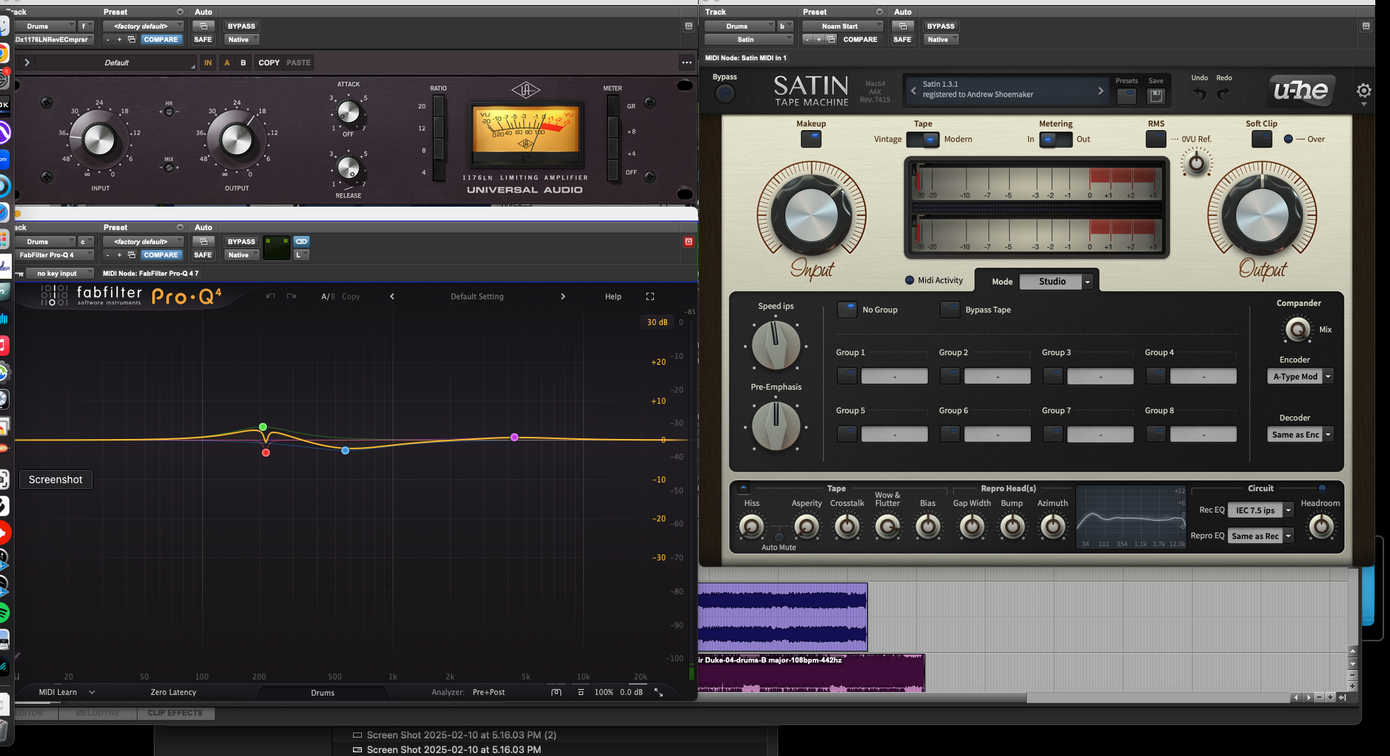Click the Satin Redo arrow

pos(1224,94)
